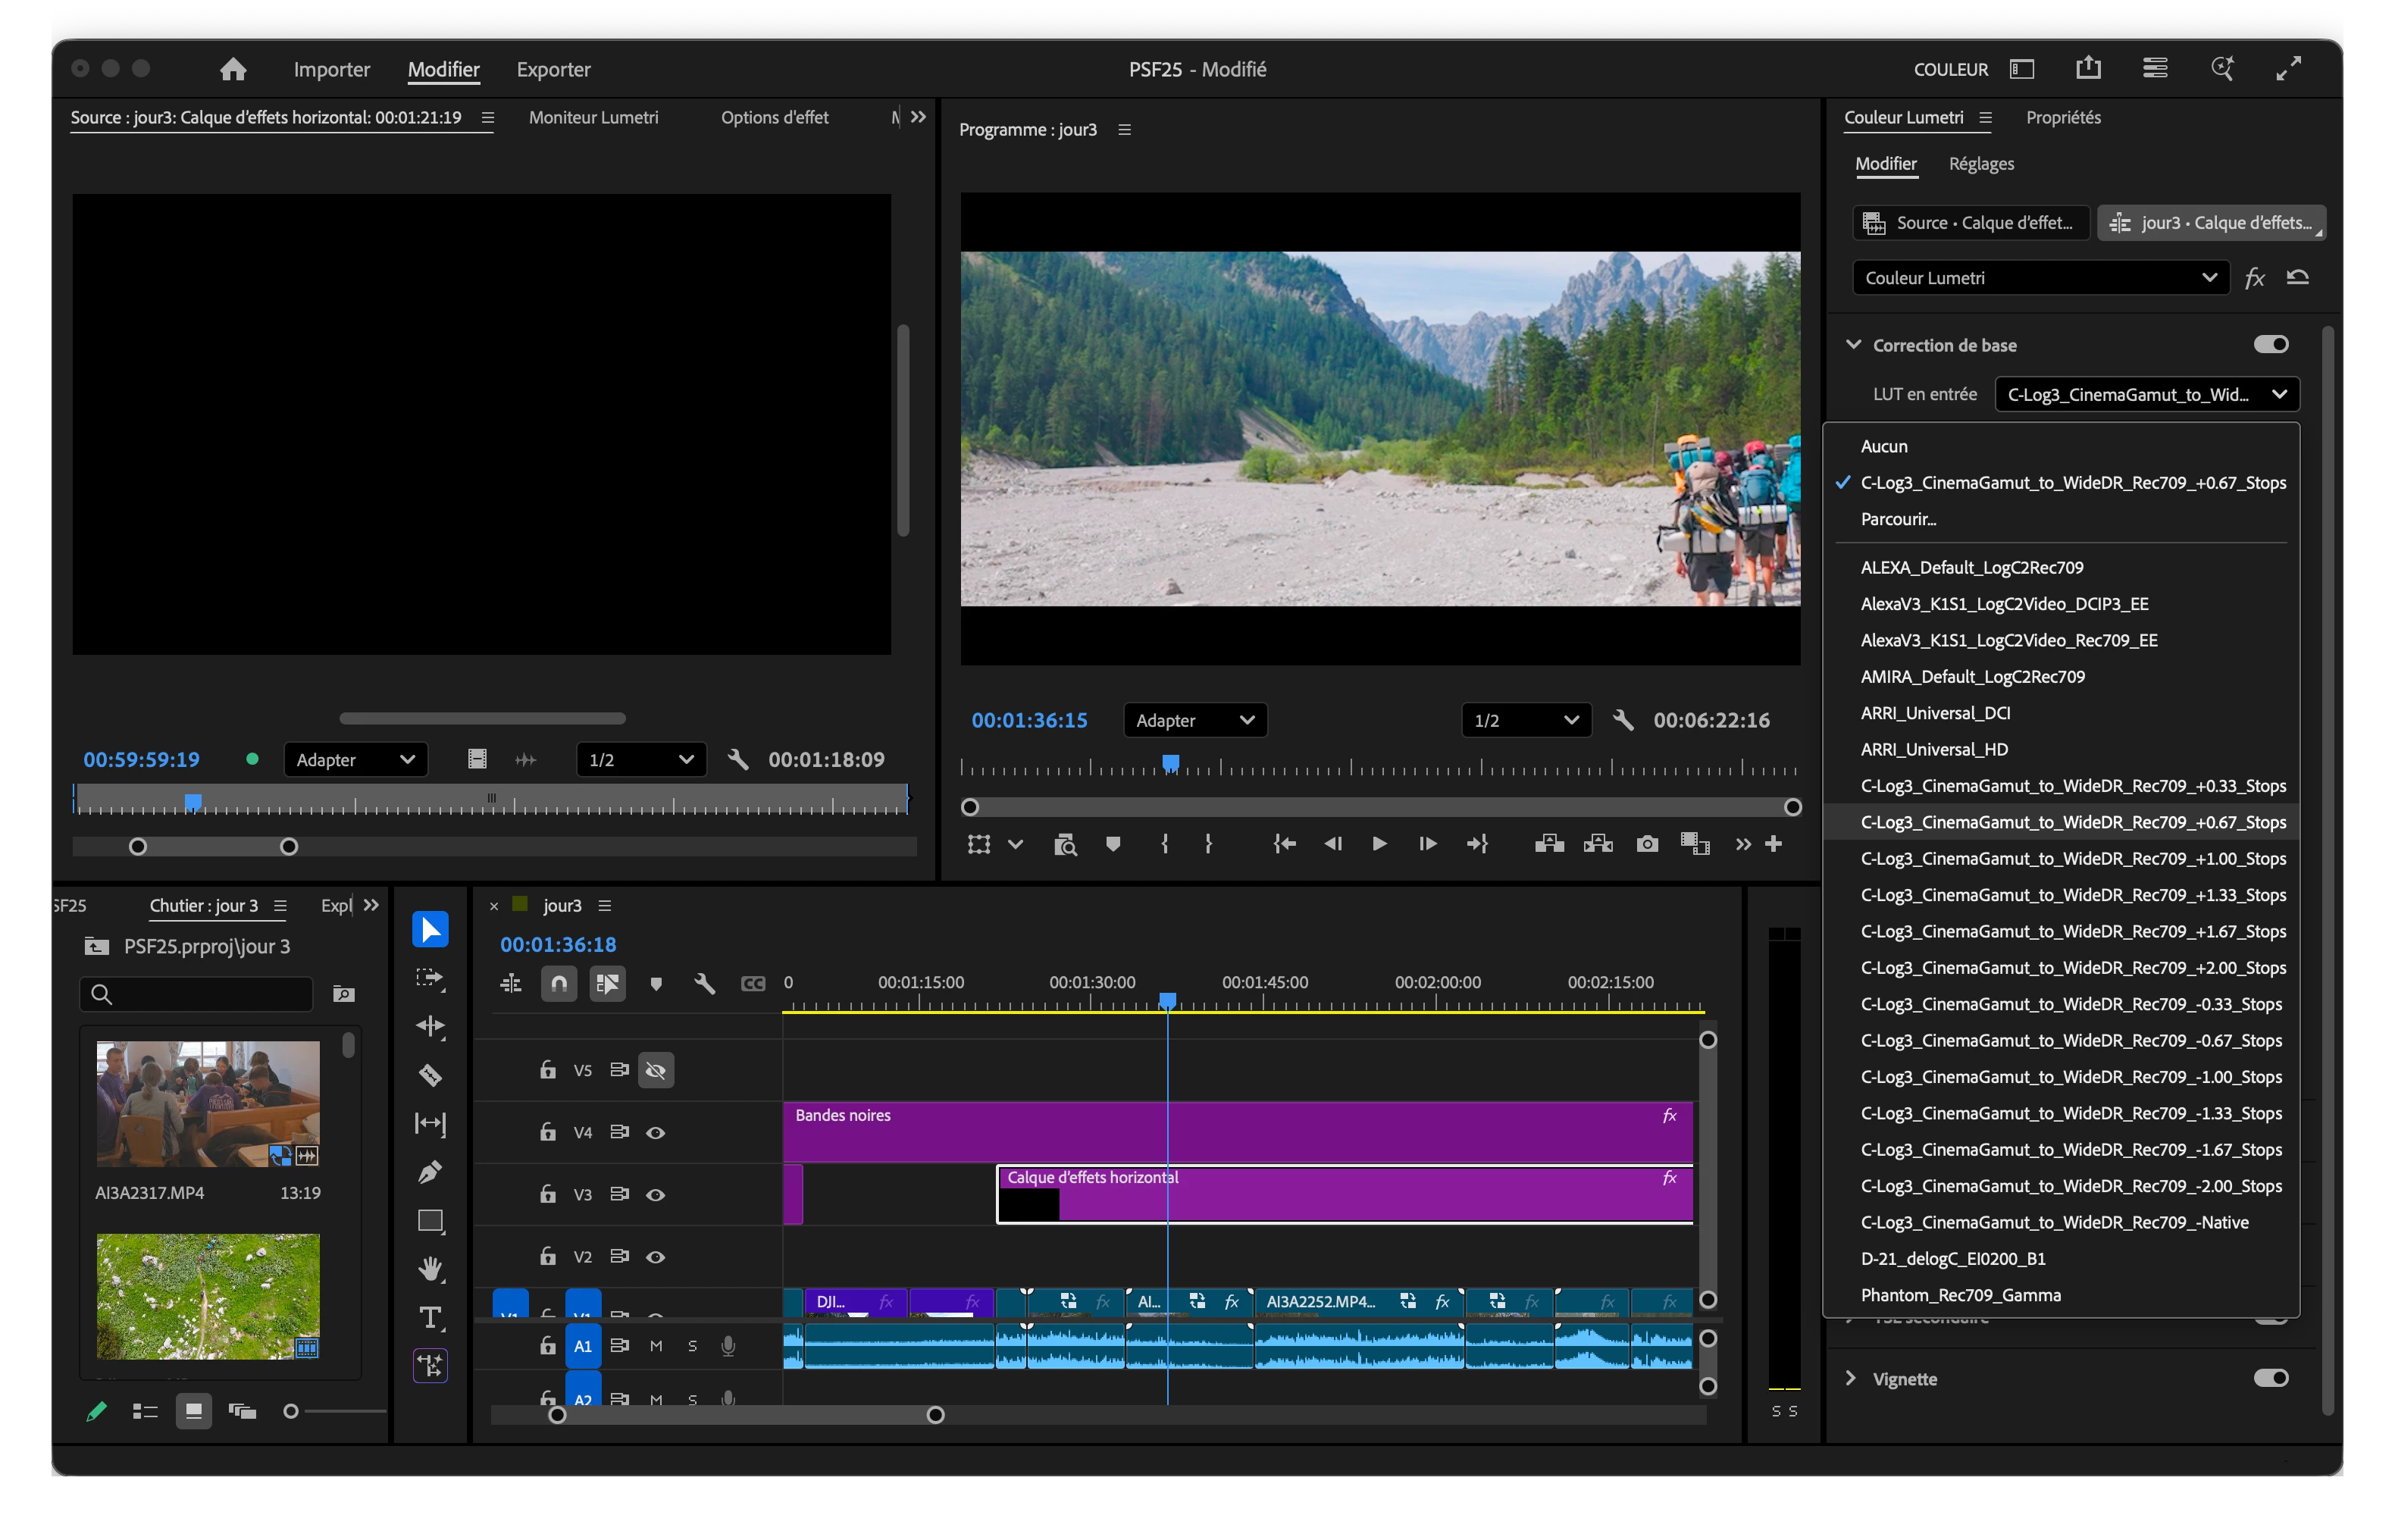2395x1540 pixels.
Task: Toggle the Correction de base section switch
Action: pos(2271,344)
